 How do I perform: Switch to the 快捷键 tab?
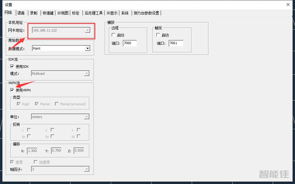click(48, 13)
